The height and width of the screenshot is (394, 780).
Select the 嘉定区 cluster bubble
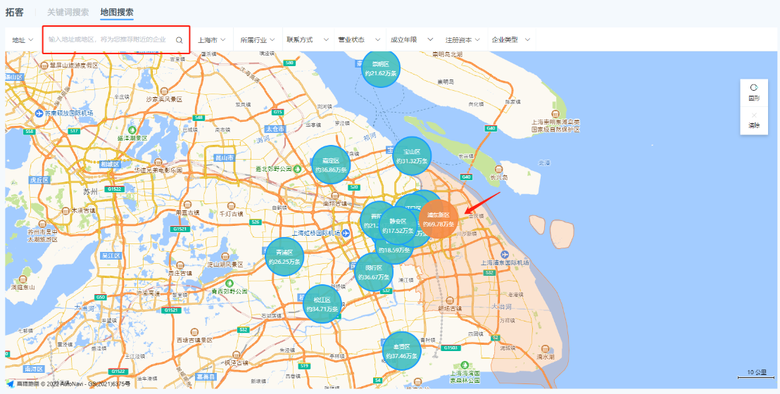point(331,165)
